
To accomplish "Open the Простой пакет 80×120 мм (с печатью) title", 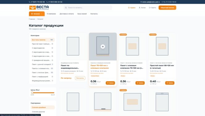I will pyautogui.click(x=162, y=67).
